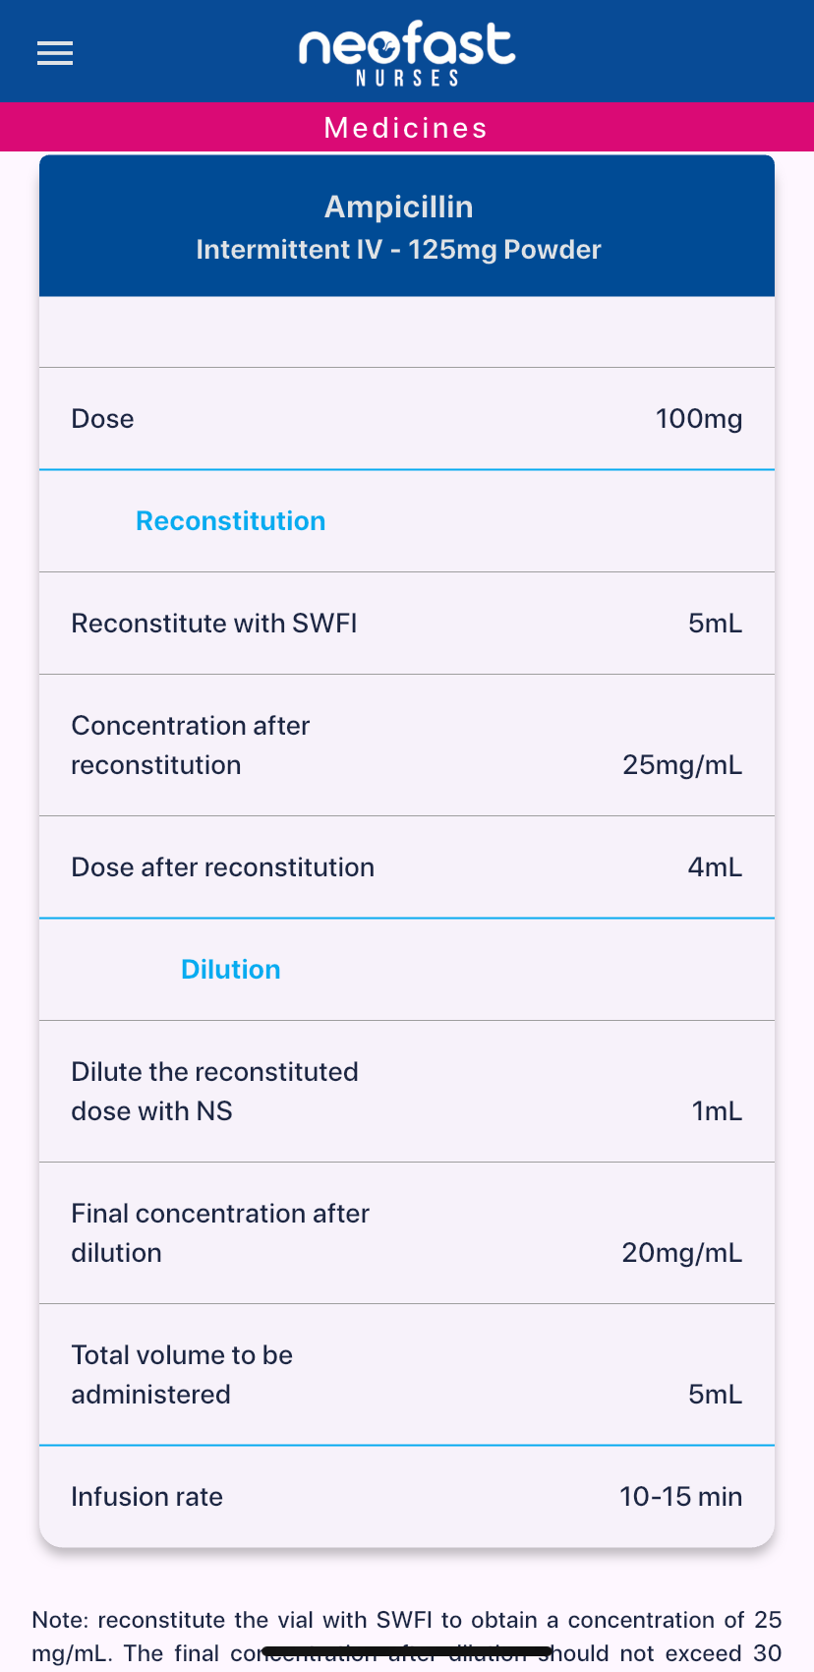814x1672 pixels.
Task: Select the Medicines section bar
Action: (406, 128)
